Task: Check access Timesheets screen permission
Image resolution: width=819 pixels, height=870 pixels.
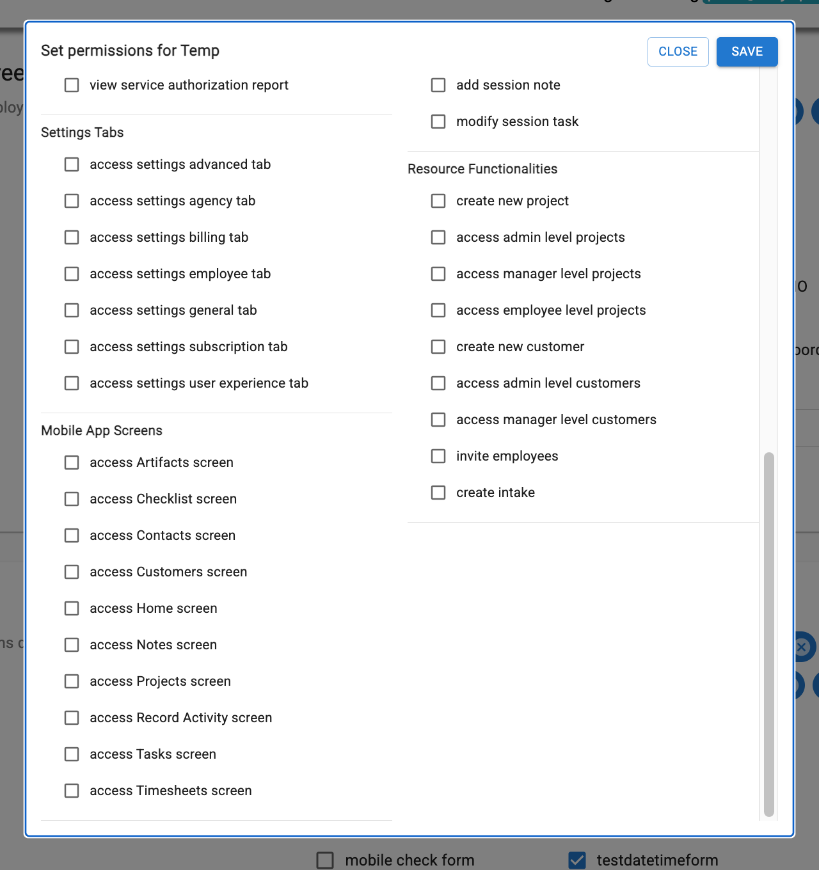Action: [x=72, y=791]
